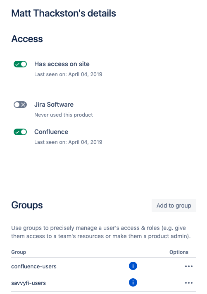Click the Matt Thackston's details heading
Viewport: 207px width, 294px height.
click(64, 13)
